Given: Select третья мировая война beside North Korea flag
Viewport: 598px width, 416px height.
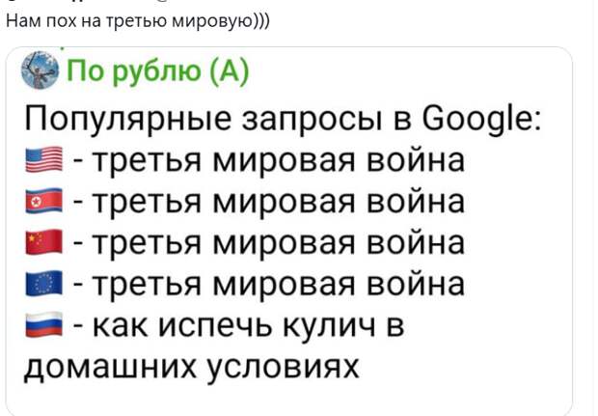Looking at the screenshot, I should tap(279, 201).
